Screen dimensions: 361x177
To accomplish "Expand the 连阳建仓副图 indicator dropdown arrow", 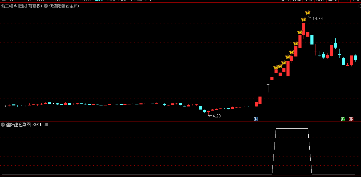I will click(3, 125).
